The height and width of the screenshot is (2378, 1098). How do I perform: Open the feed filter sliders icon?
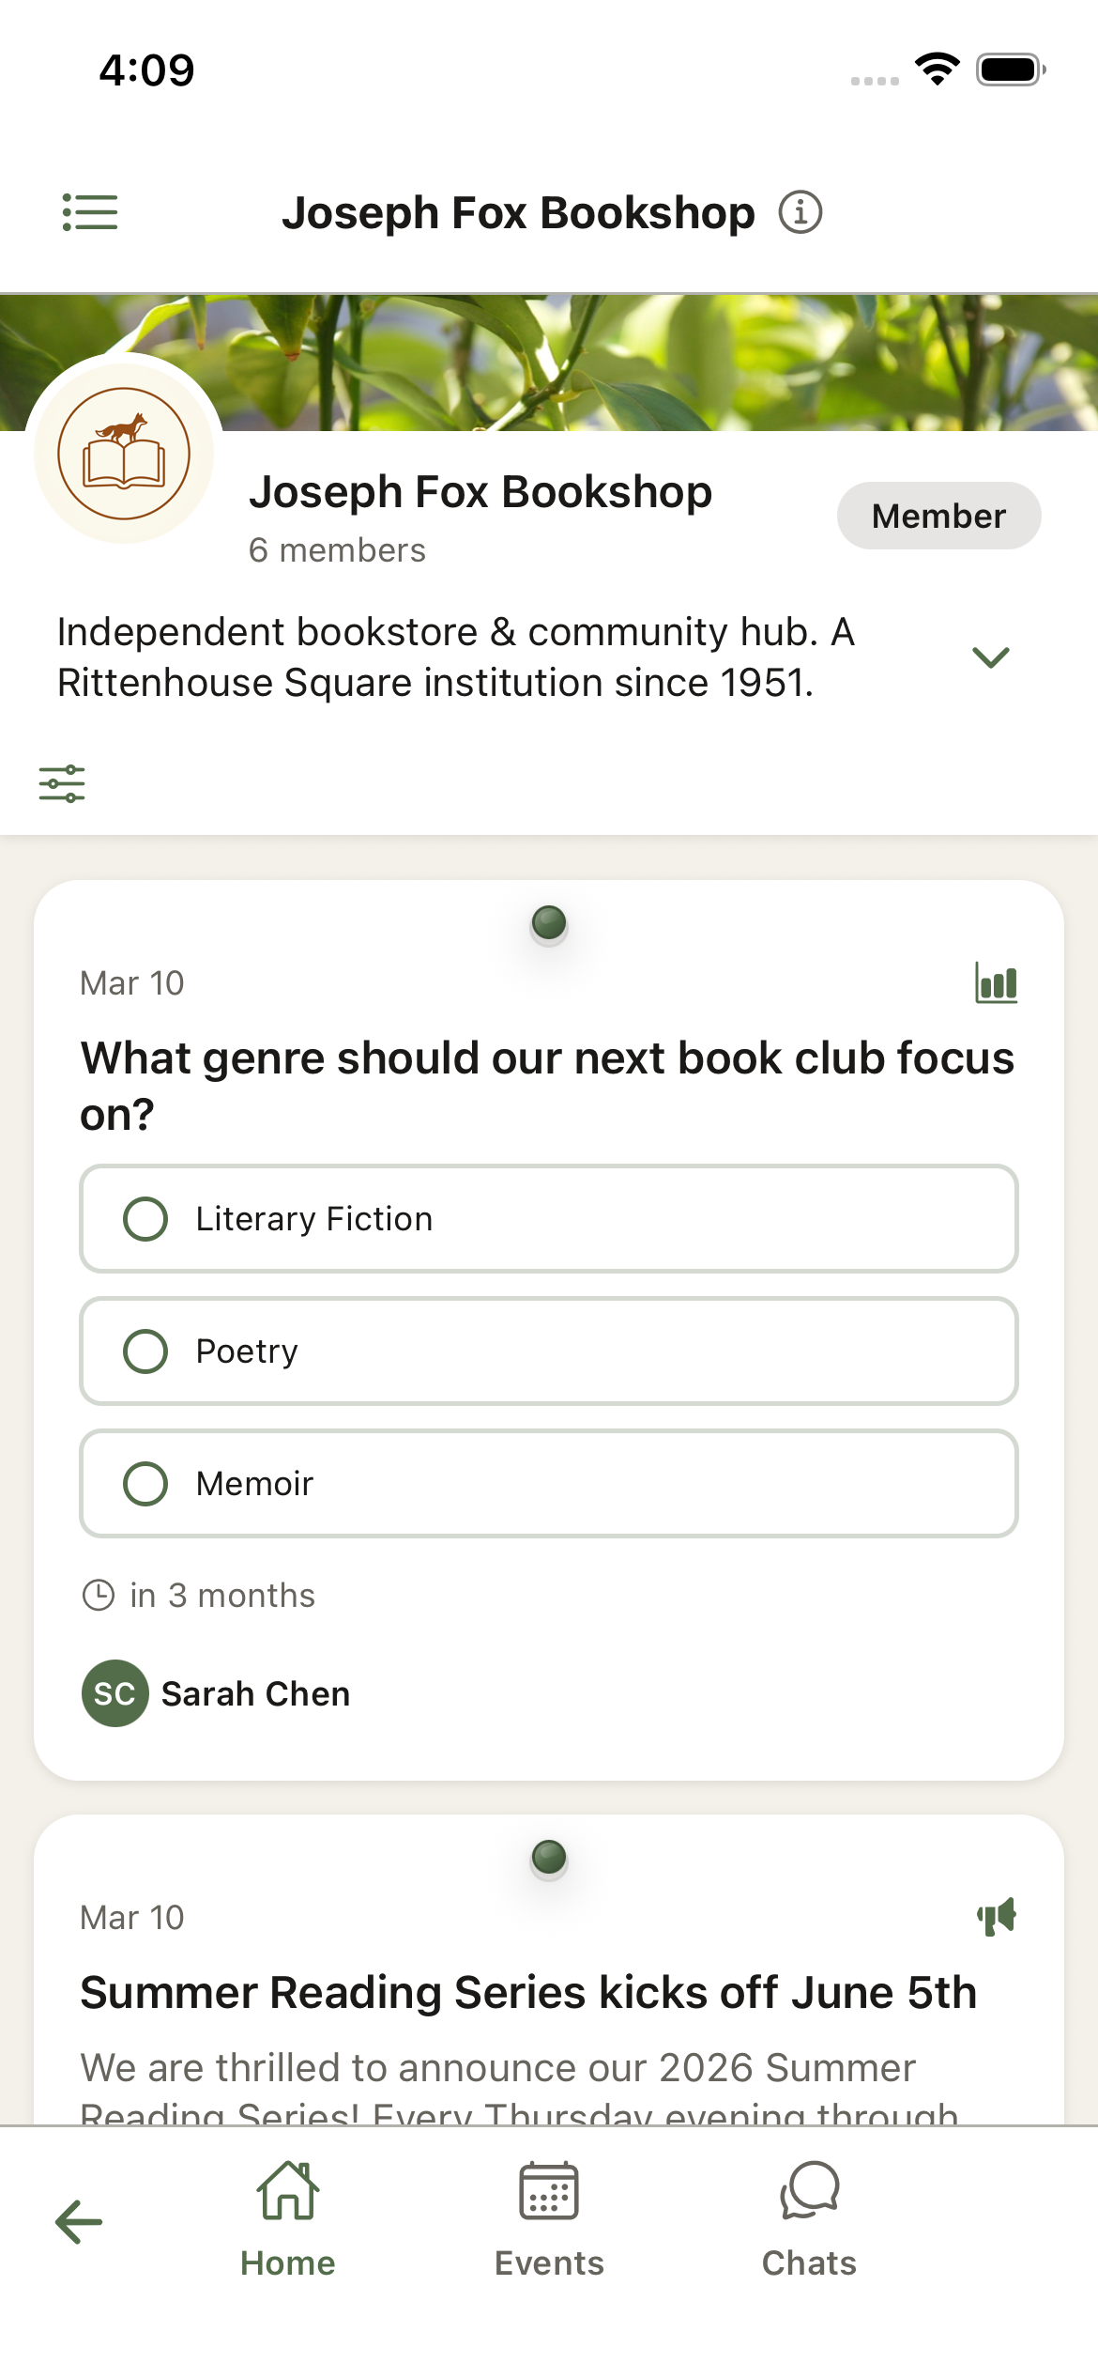(62, 783)
